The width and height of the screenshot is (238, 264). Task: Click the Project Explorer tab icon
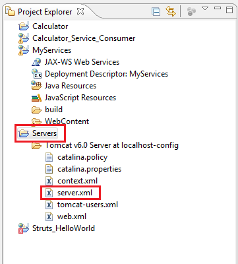(x=10, y=11)
